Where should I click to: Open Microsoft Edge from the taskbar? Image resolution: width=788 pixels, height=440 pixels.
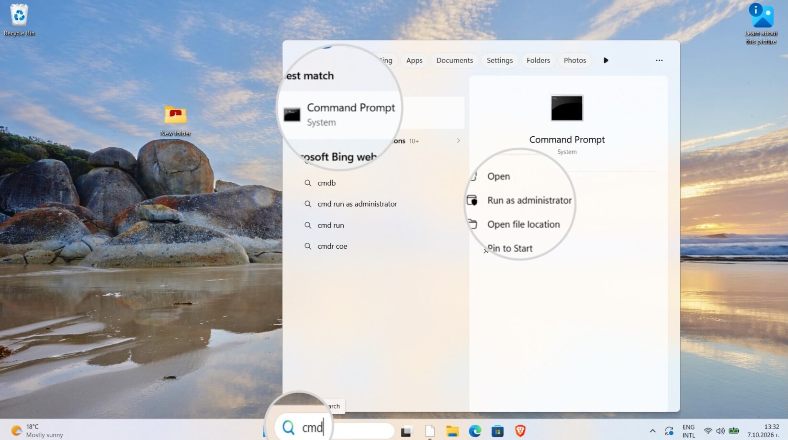tap(475, 431)
